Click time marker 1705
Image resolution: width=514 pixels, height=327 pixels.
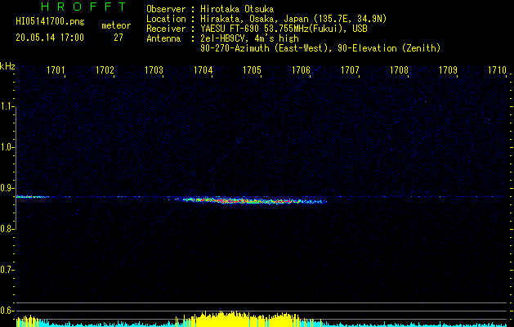252,70
